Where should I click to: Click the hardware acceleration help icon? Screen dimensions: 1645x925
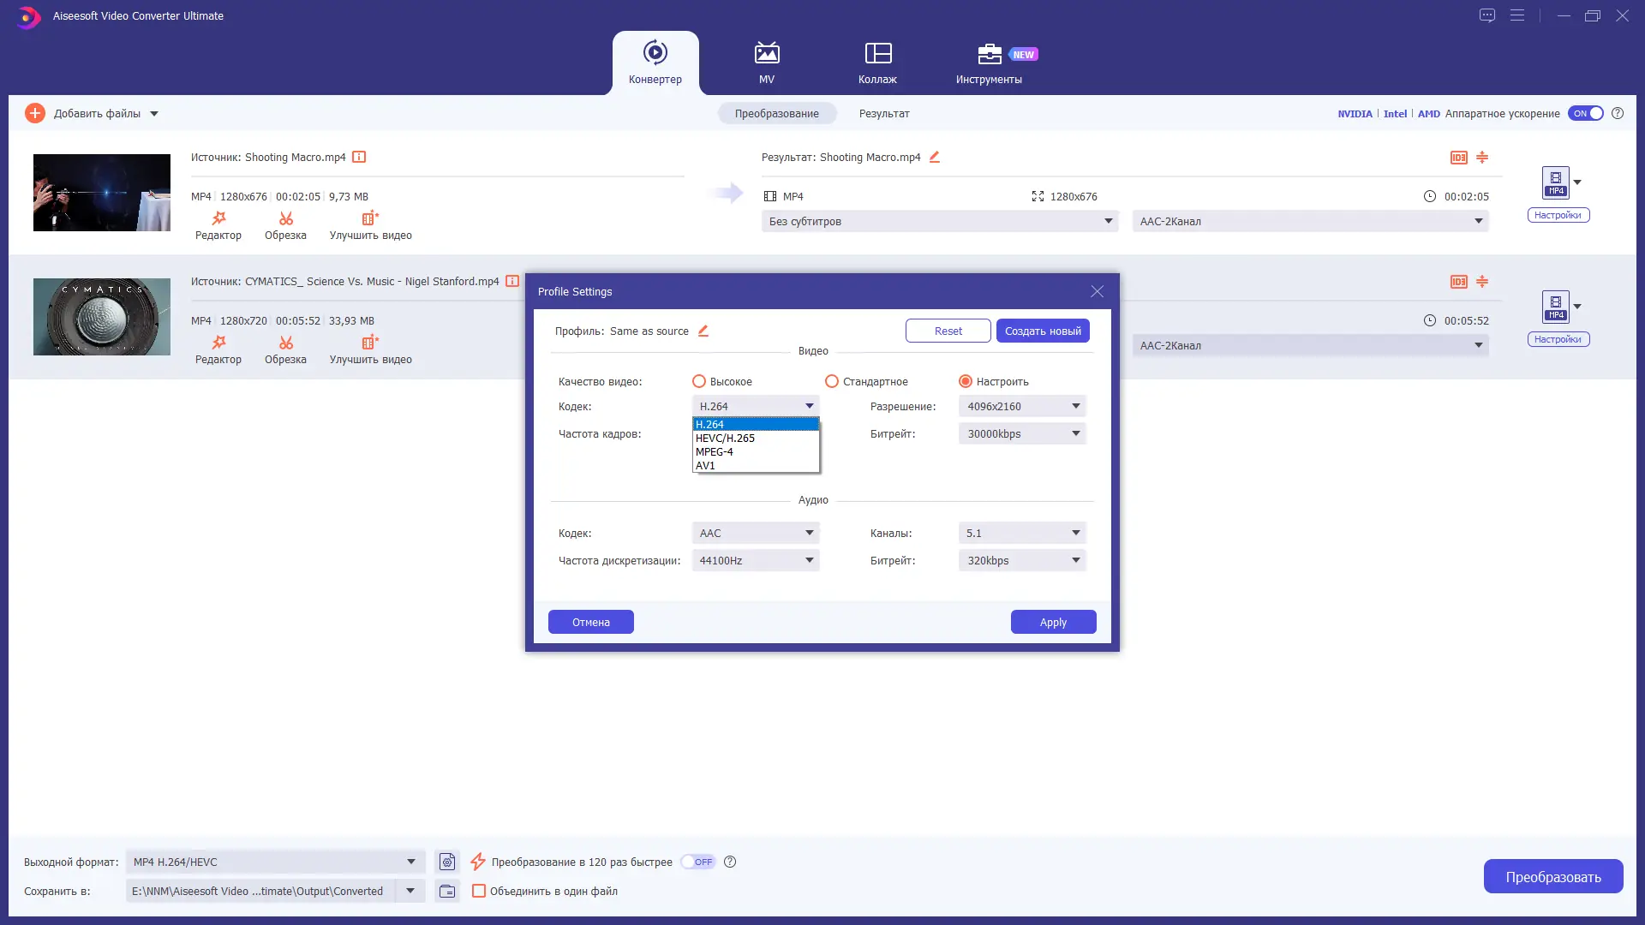pyautogui.click(x=1618, y=114)
